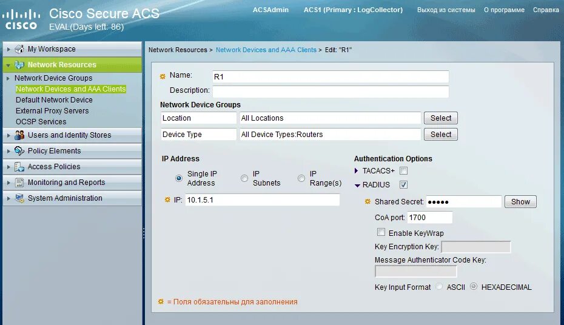Click the Policy Elements icon

click(19, 151)
